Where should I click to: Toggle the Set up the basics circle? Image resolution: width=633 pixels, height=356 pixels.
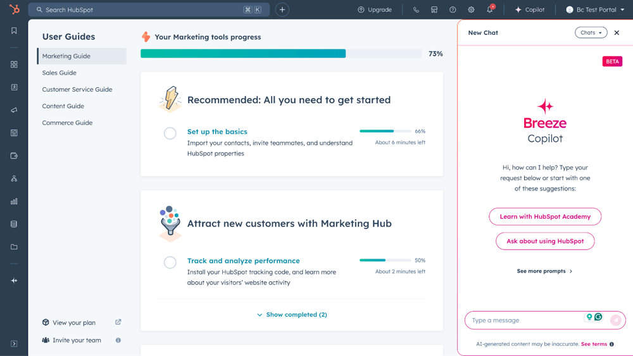(x=170, y=133)
